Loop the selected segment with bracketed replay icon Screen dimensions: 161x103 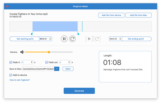(x=97, y=39)
